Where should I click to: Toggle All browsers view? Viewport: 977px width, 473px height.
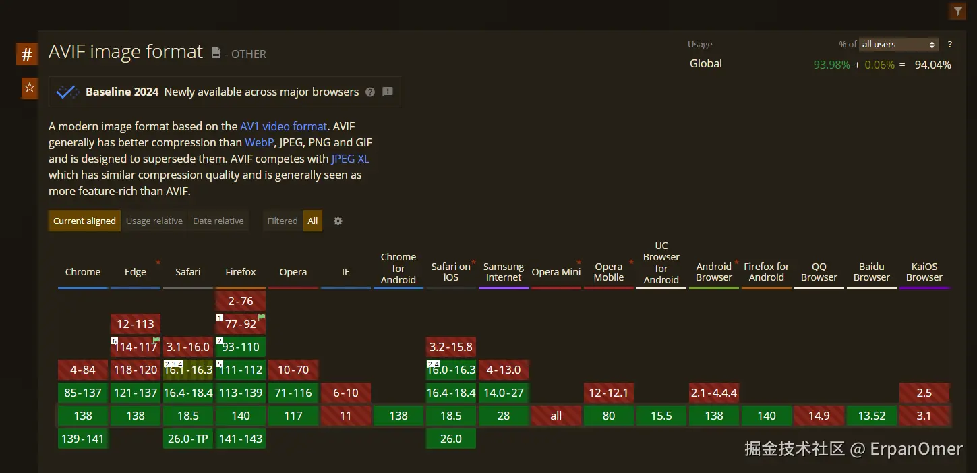[313, 221]
